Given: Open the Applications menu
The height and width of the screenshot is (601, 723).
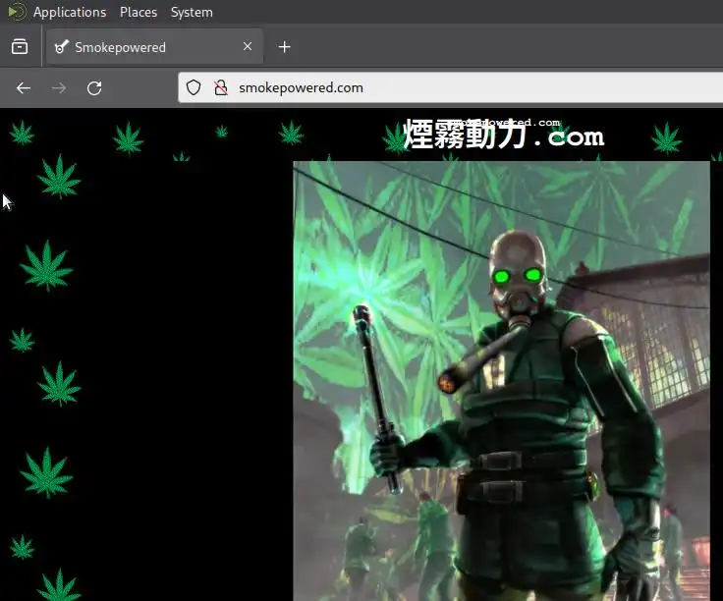Looking at the screenshot, I should click(x=70, y=12).
